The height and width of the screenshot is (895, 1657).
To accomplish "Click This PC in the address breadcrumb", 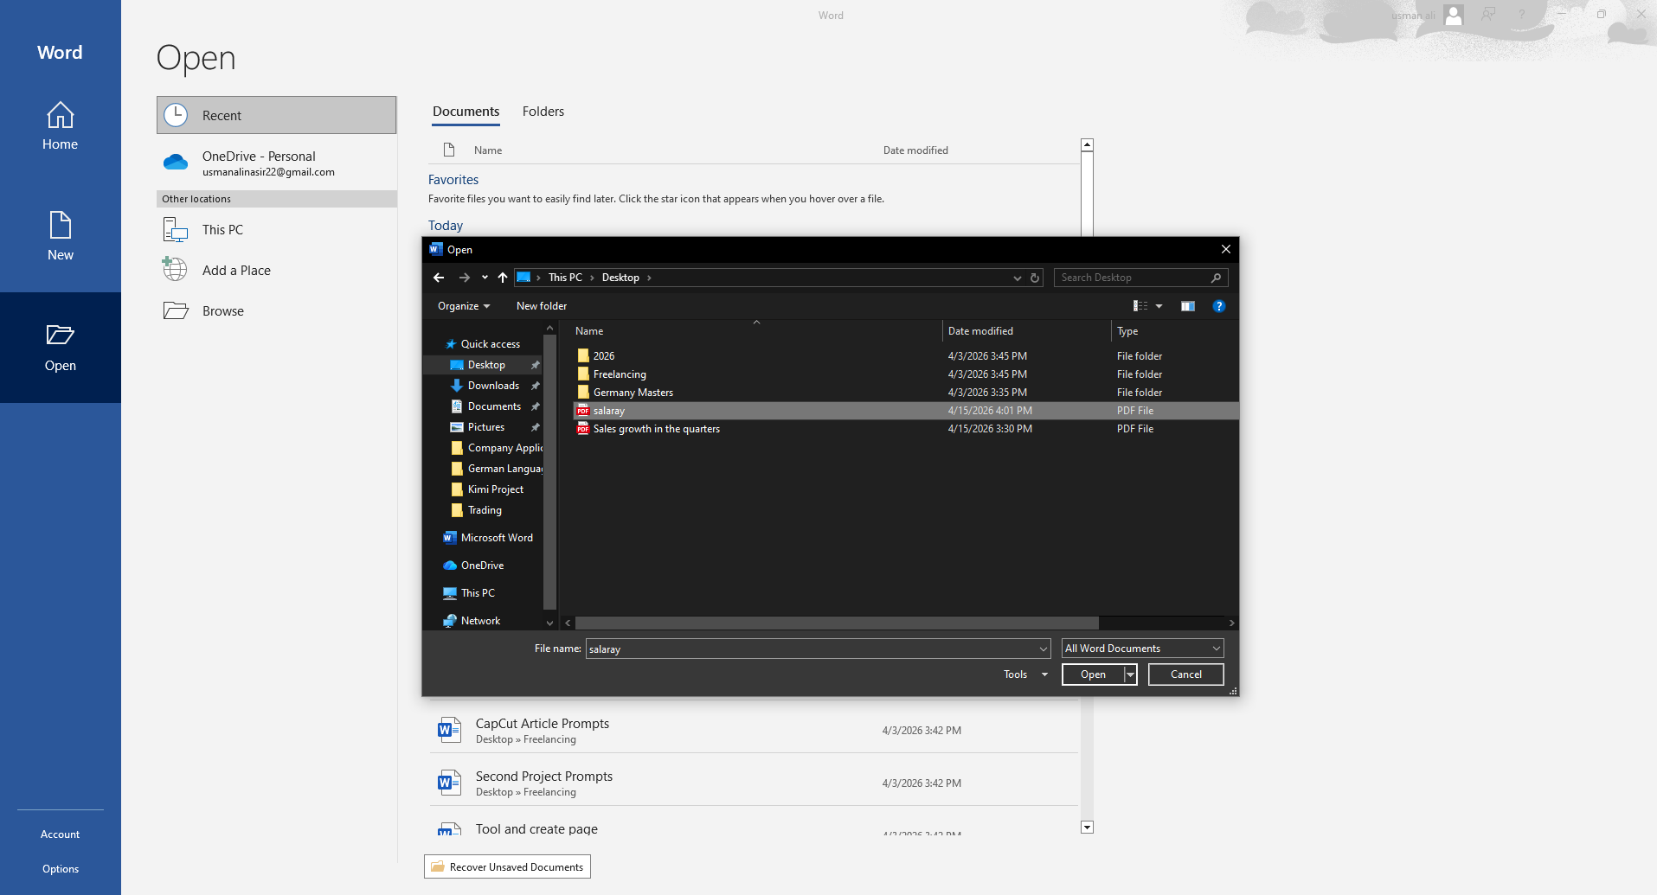I will click(565, 278).
